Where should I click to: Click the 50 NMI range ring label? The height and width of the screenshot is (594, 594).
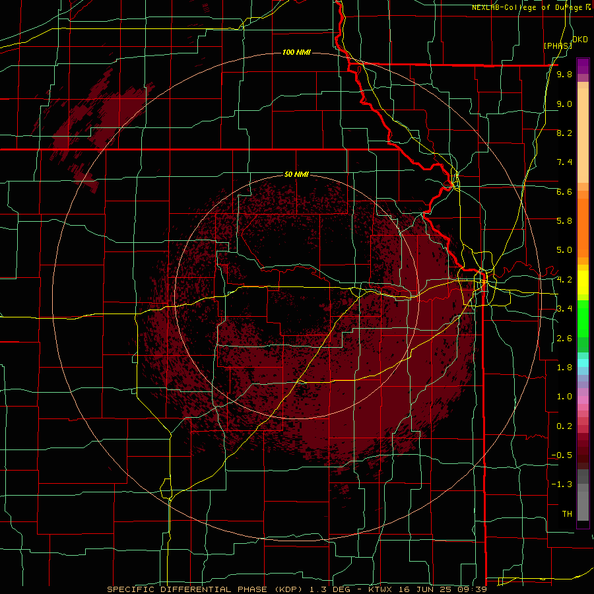pos(296,174)
